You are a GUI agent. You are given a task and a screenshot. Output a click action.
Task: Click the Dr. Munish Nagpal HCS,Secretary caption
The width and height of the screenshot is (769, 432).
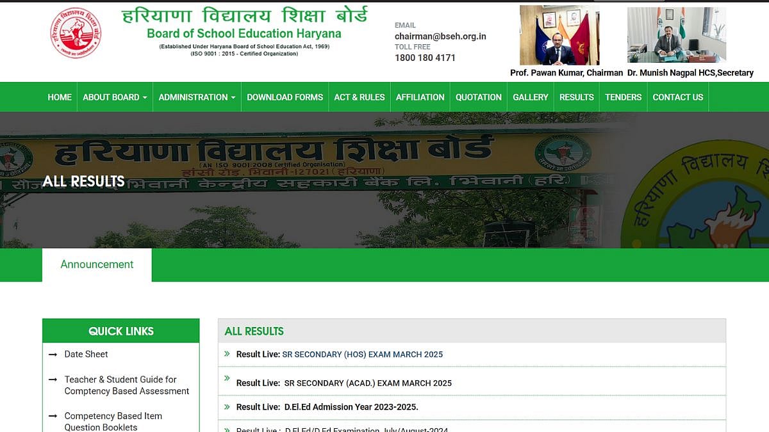point(690,73)
